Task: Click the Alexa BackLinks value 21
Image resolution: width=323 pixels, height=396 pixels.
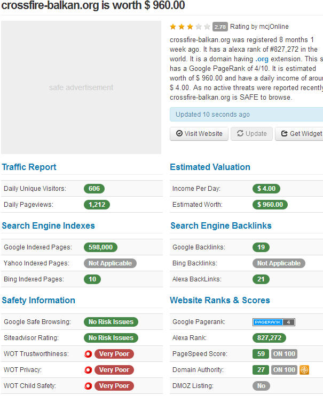Action: (x=261, y=279)
